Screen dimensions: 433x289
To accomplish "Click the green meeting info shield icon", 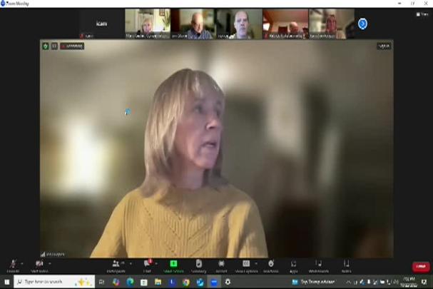I will (46, 46).
